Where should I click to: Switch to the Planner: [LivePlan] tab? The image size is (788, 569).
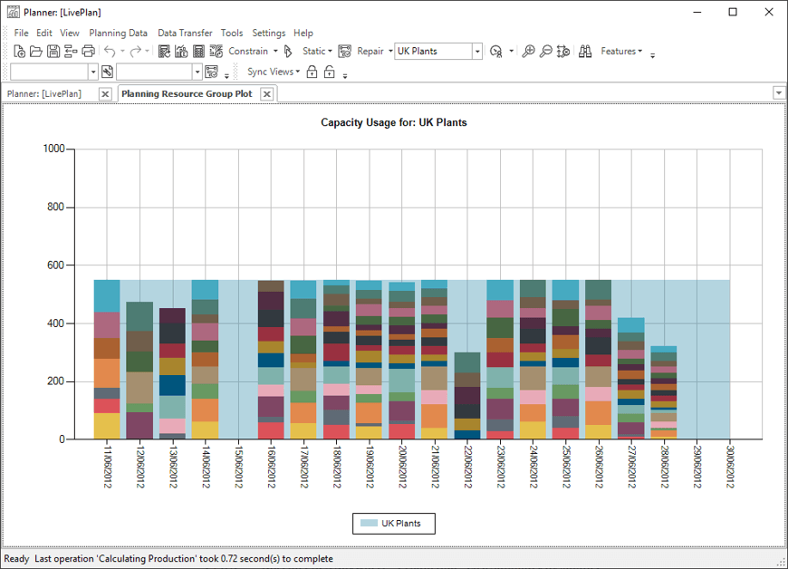pyautogui.click(x=44, y=93)
